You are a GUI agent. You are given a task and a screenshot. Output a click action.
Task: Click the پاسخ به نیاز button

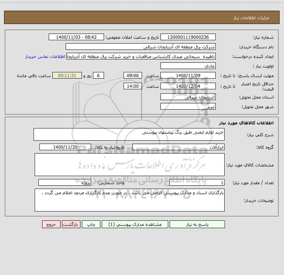[x=197, y=224]
